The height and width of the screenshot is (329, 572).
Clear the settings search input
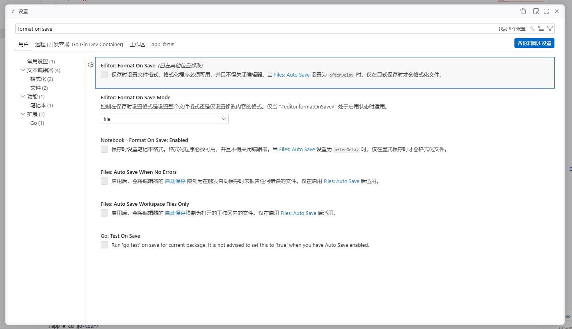541,29
